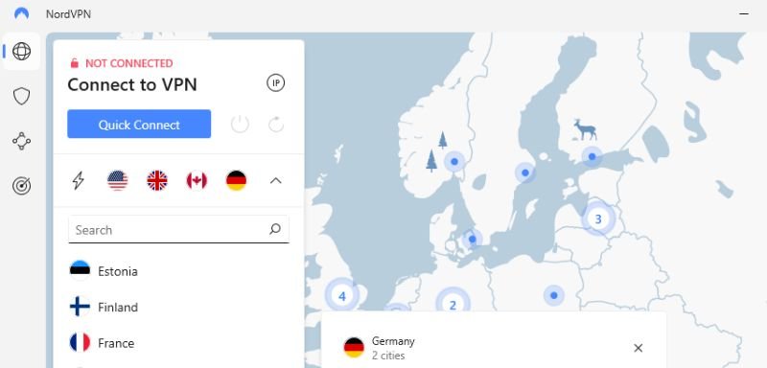The height and width of the screenshot is (368, 767).
Task: Expand the map cluster marked 3
Action: tap(597, 218)
